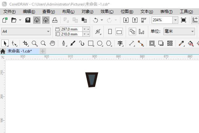The height and width of the screenshot is (133, 199).
Task: Open the 编辑(E) menu
Action: click(29, 12)
